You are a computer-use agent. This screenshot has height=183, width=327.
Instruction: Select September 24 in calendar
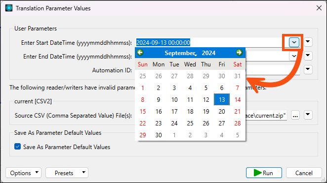coord(174,123)
